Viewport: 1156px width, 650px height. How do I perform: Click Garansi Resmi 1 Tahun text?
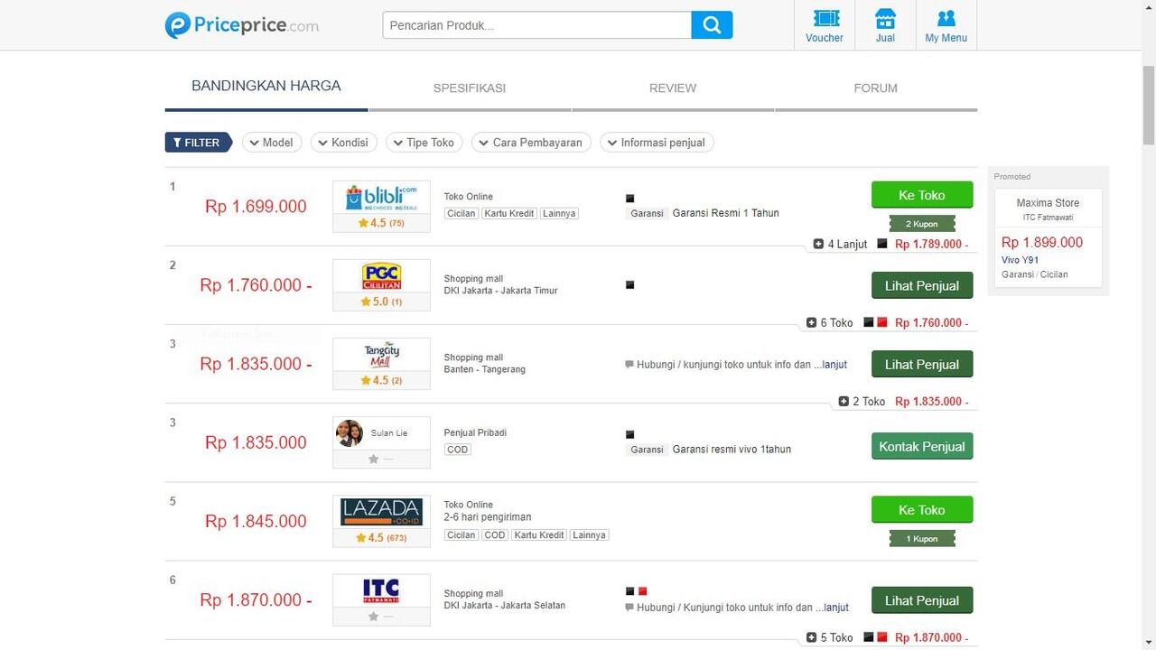click(x=725, y=213)
